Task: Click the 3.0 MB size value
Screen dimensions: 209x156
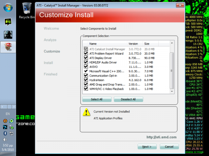Action: [149, 67]
